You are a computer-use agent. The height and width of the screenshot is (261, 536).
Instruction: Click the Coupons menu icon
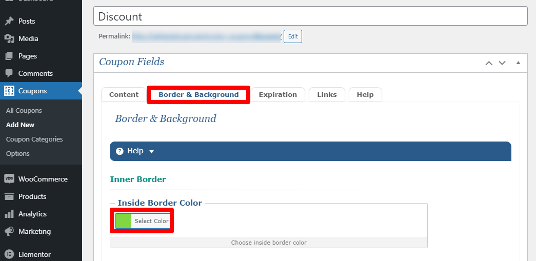(9, 91)
